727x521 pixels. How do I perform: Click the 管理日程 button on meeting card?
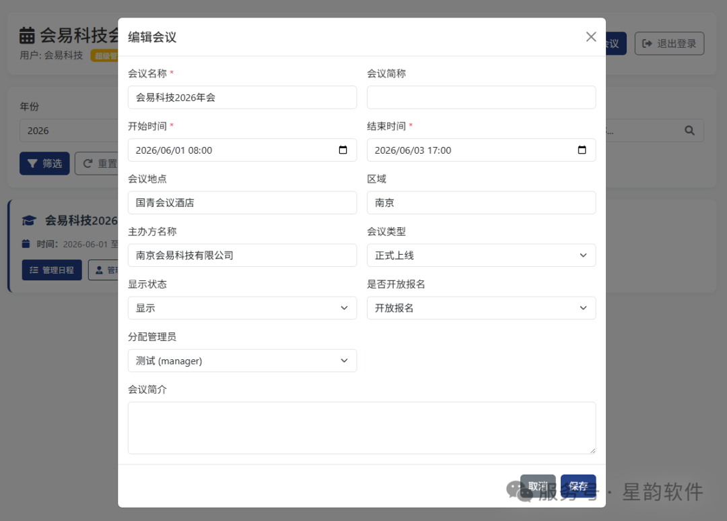click(52, 270)
